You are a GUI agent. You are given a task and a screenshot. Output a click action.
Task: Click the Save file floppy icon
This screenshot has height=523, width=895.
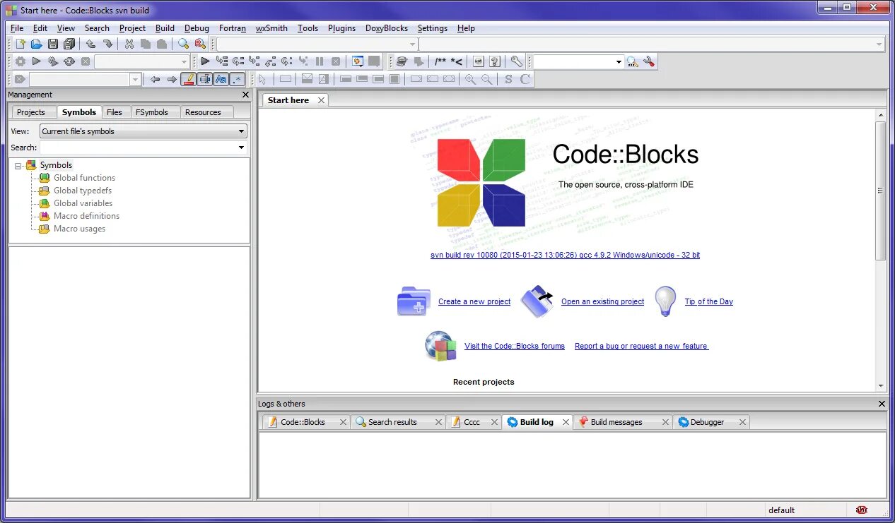click(53, 44)
